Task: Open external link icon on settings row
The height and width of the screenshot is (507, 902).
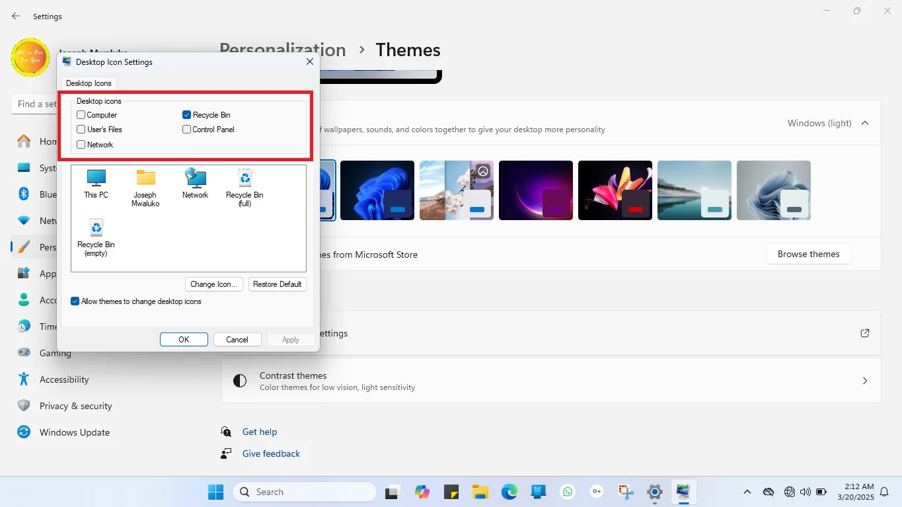Action: coord(865,333)
